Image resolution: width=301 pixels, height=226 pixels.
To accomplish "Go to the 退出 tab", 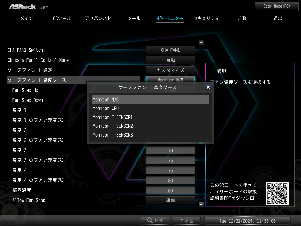I will click(x=277, y=19).
